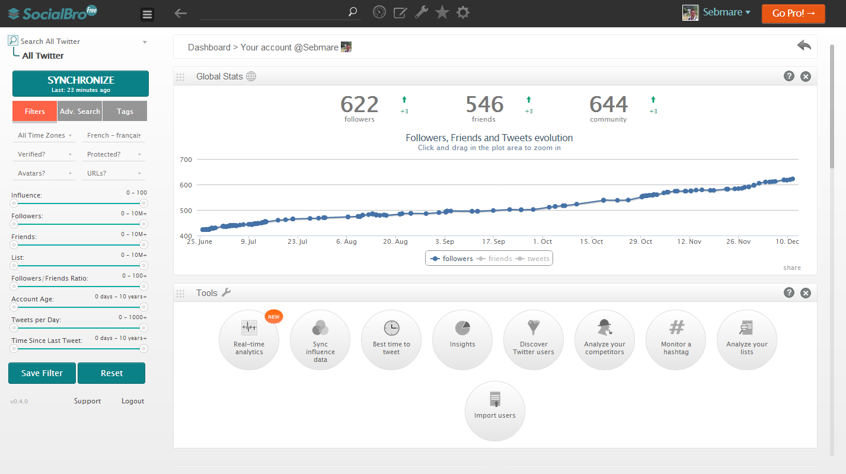Screen dimensions: 846x474
Task: Close the Tools panel
Action: 805,292
